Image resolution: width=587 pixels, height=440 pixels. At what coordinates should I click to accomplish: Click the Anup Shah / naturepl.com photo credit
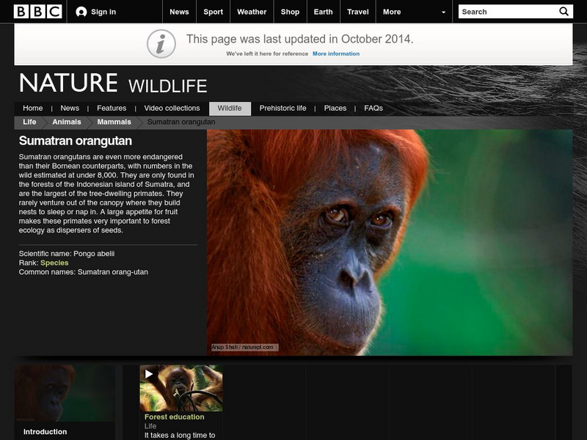click(245, 347)
